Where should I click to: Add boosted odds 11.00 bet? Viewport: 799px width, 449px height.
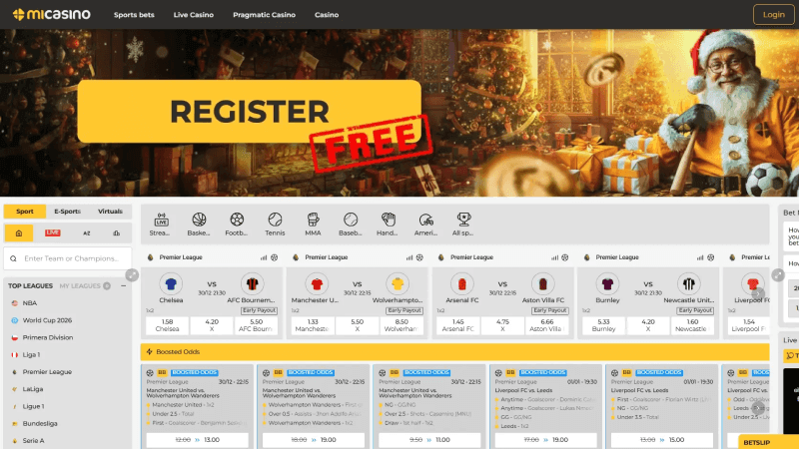tap(429, 440)
